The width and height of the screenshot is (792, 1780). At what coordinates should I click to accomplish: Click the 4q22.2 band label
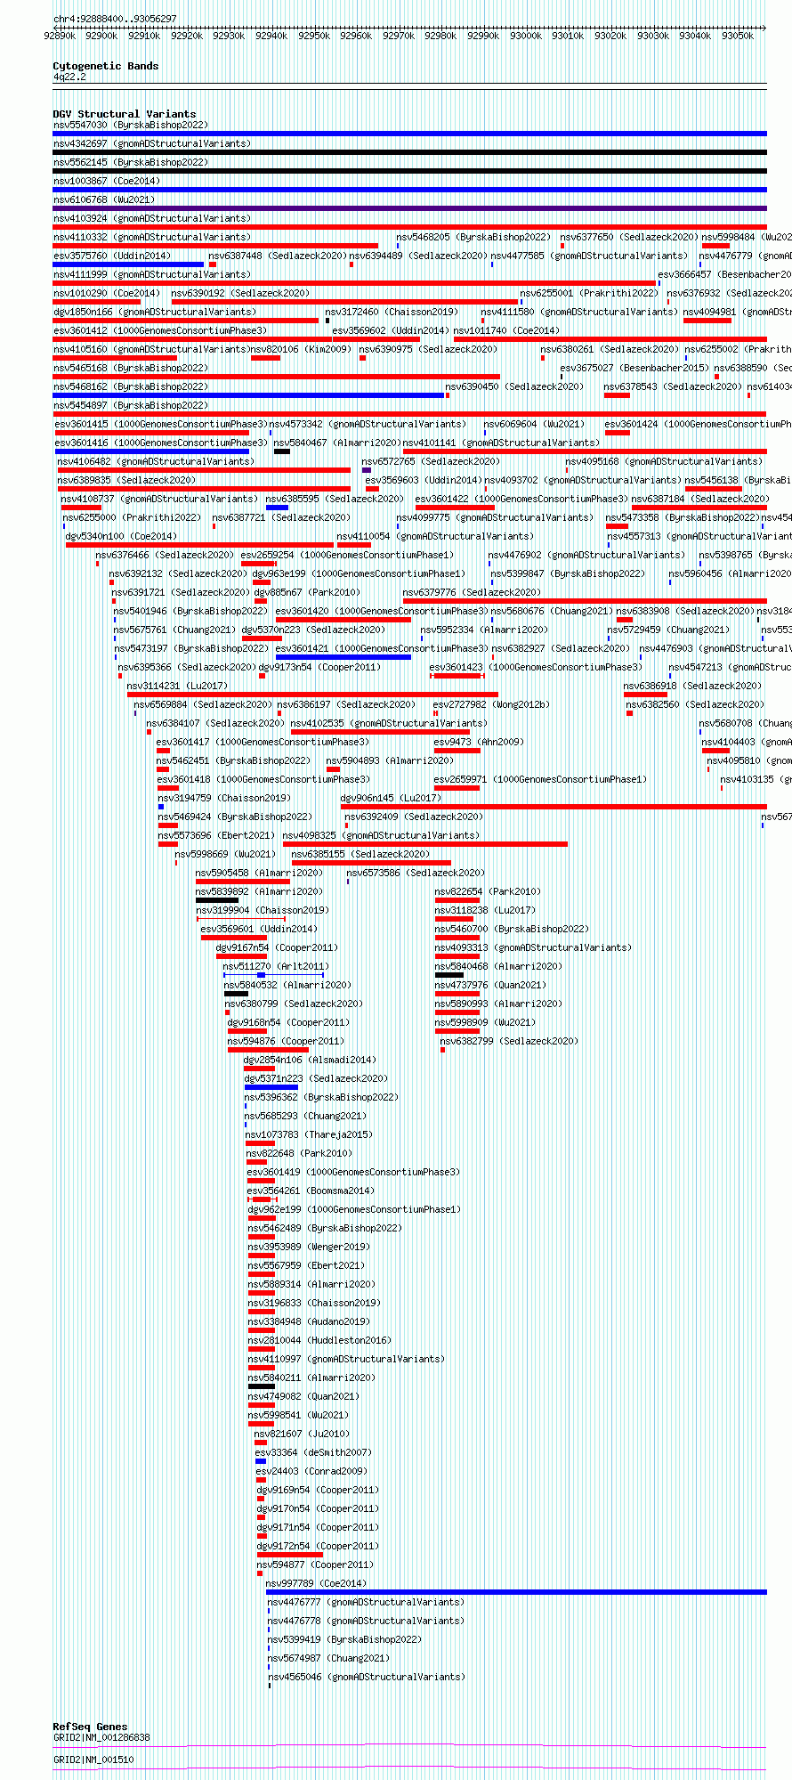[x=69, y=77]
